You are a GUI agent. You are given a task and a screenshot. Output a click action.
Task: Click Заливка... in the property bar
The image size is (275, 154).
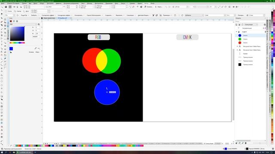(x=149, y=7)
